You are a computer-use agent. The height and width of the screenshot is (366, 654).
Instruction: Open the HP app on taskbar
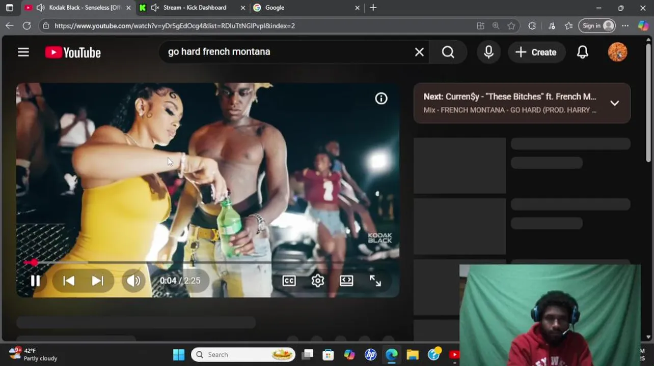click(370, 354)
